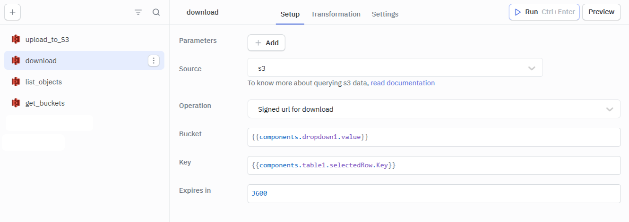Run the query with Run button
This screenshot has height=222, width=629.
pos(544,12)
